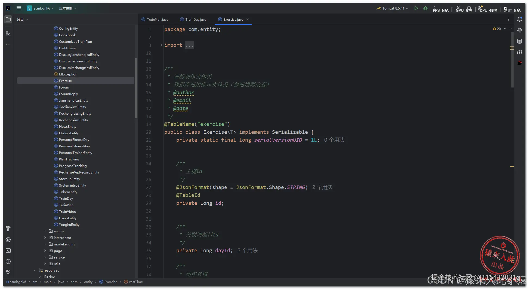Close the Exercise.java tab
528x289 pixels.
tap(248, 19)
